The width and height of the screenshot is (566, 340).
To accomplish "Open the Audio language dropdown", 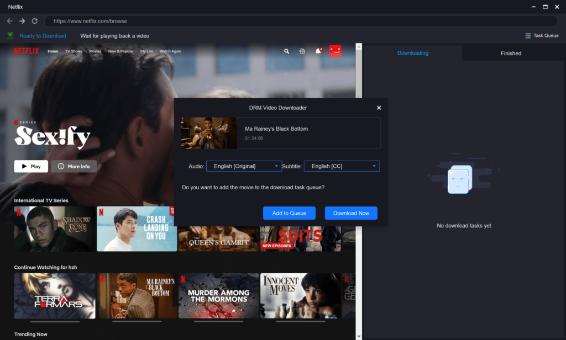I will click(x=244, y=166).
